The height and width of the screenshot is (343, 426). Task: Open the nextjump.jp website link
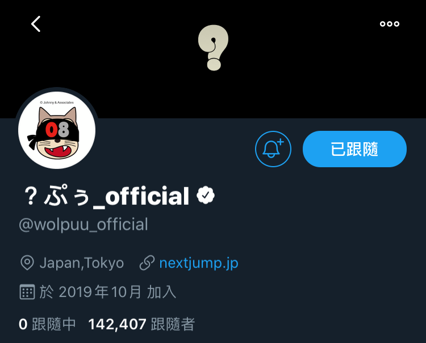click(x=199, y=263)
